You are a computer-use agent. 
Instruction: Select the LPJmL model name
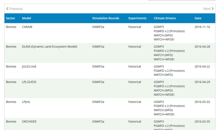coord(26,102)
